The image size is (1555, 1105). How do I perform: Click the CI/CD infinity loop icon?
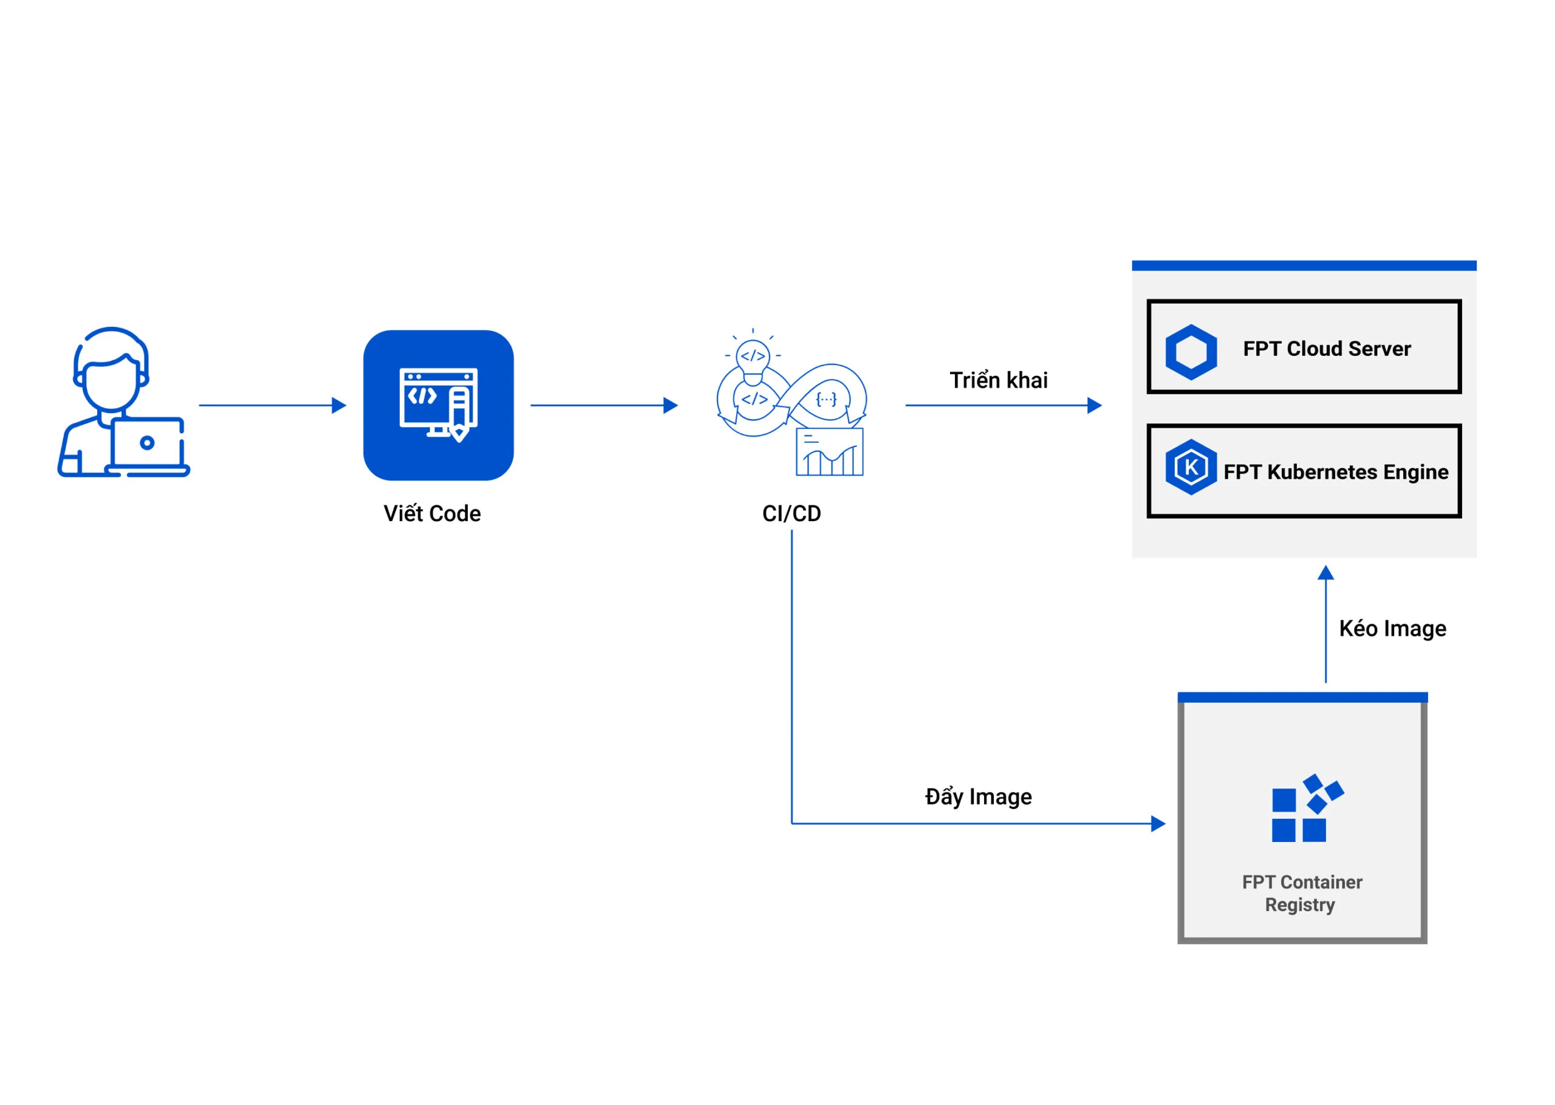coord(792,403)
